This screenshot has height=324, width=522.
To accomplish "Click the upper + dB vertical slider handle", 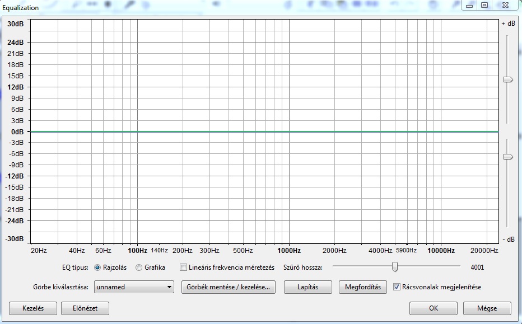I will click(507, 80).
